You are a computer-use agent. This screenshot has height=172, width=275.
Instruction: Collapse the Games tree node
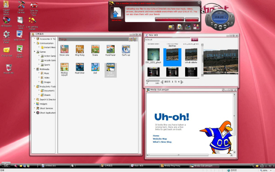click(34, 51)
